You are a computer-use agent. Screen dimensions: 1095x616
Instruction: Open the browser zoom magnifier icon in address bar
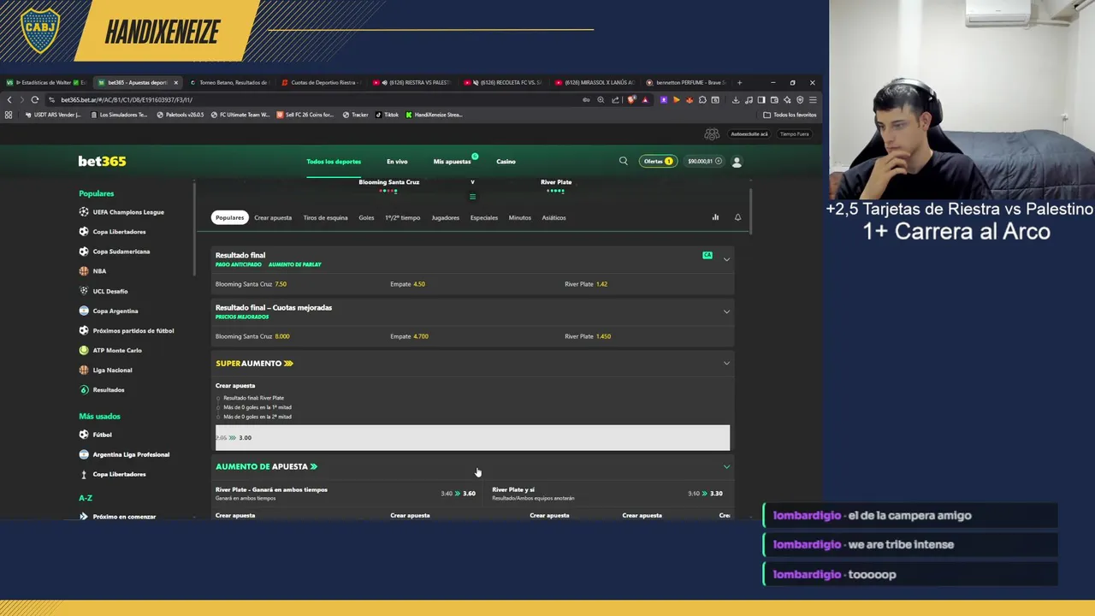pyautogui.click(x=601, y=99)
